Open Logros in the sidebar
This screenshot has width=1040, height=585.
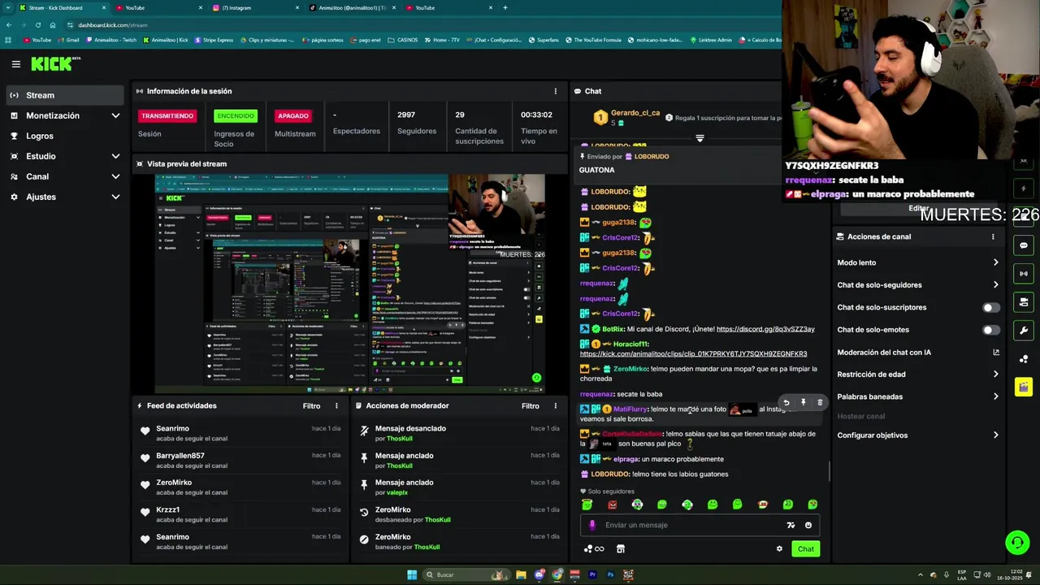click(x=65, y=136)
